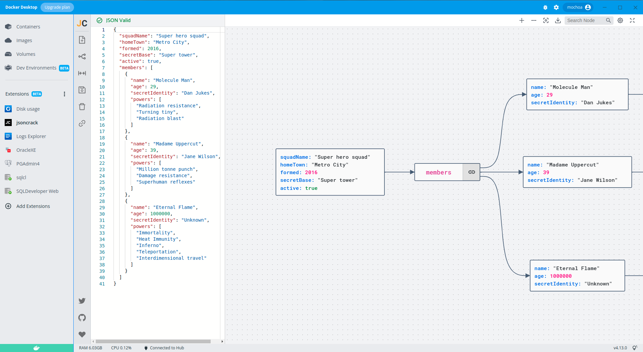Open the sqlcl extension

click(x=37, y=178)
